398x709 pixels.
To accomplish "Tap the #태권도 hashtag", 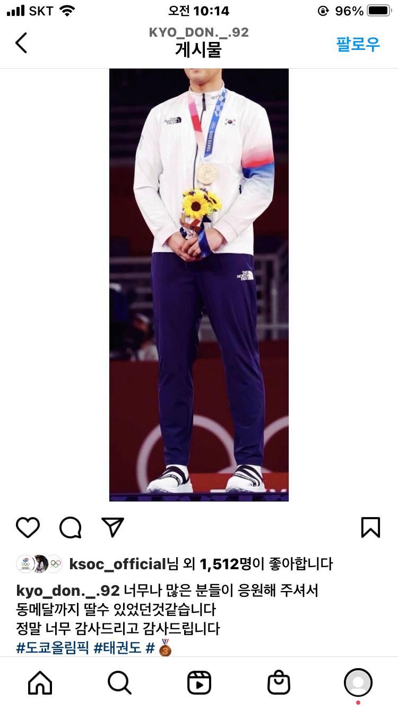I will tap(117, 648).
